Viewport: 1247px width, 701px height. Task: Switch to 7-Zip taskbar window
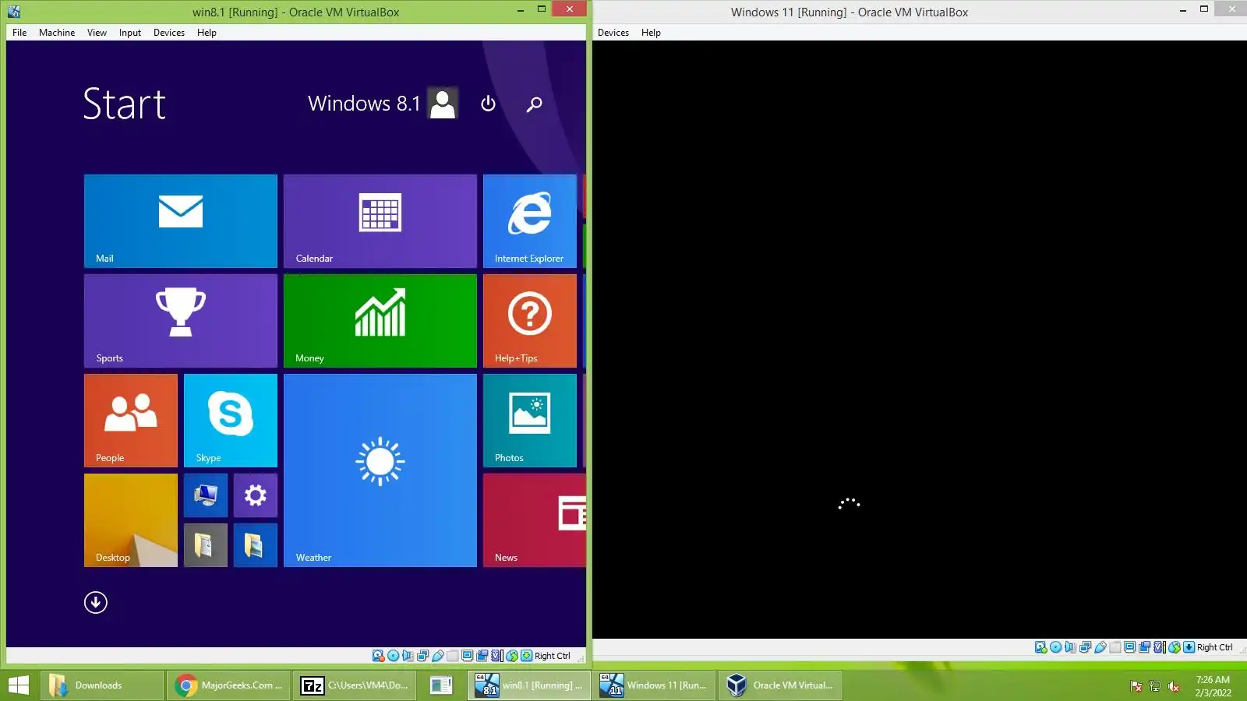pyautogui.click(x=355, y=685)
